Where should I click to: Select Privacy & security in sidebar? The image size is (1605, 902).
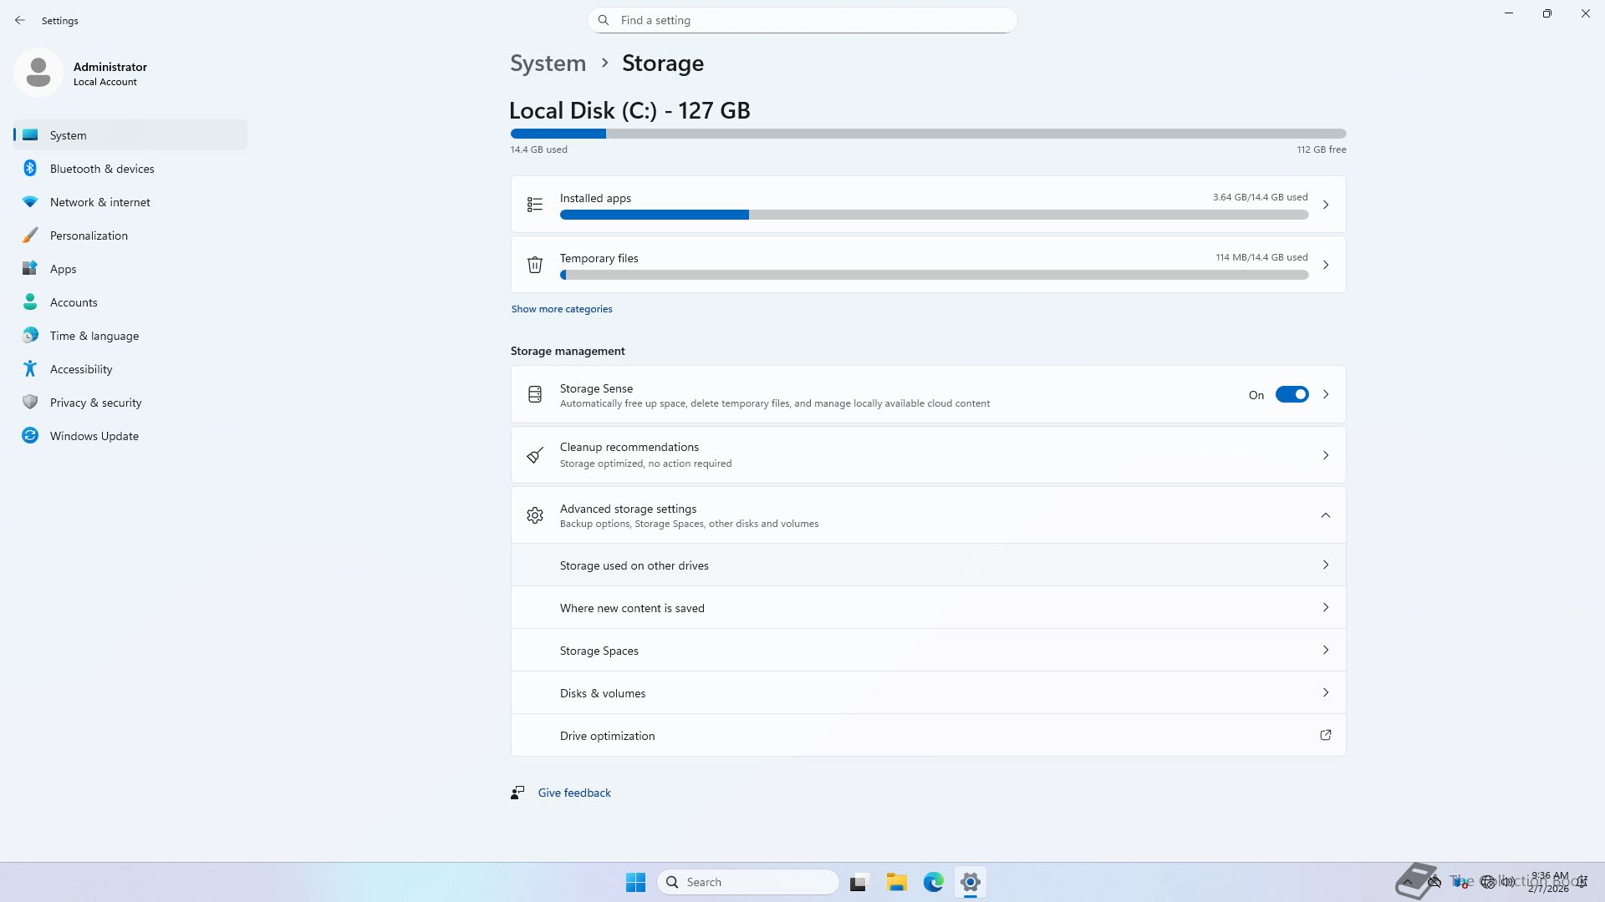click(x=95, y=403)
